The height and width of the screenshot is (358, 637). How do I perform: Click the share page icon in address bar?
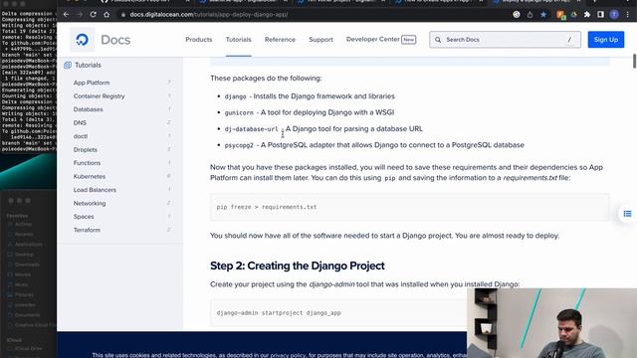coord(530,15)
